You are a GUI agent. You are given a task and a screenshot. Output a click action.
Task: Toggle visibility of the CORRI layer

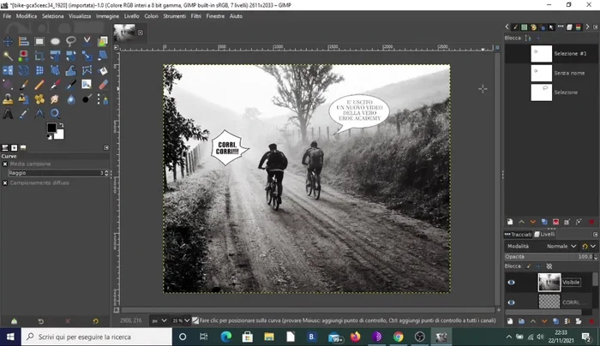[512, 302]
